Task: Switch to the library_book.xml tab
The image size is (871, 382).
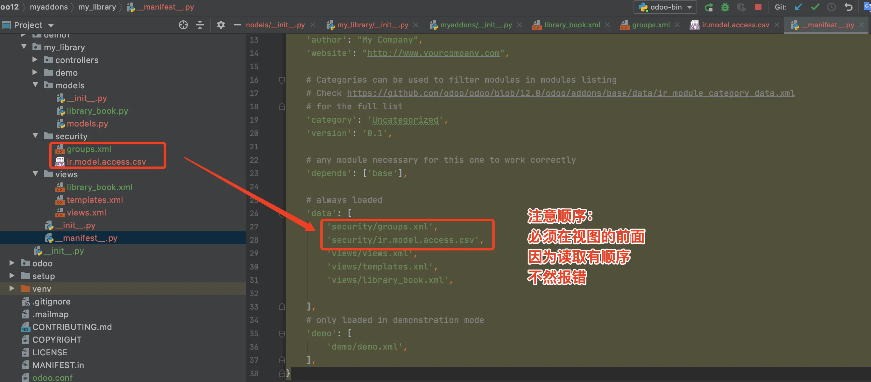Action: tap(571, 25)
